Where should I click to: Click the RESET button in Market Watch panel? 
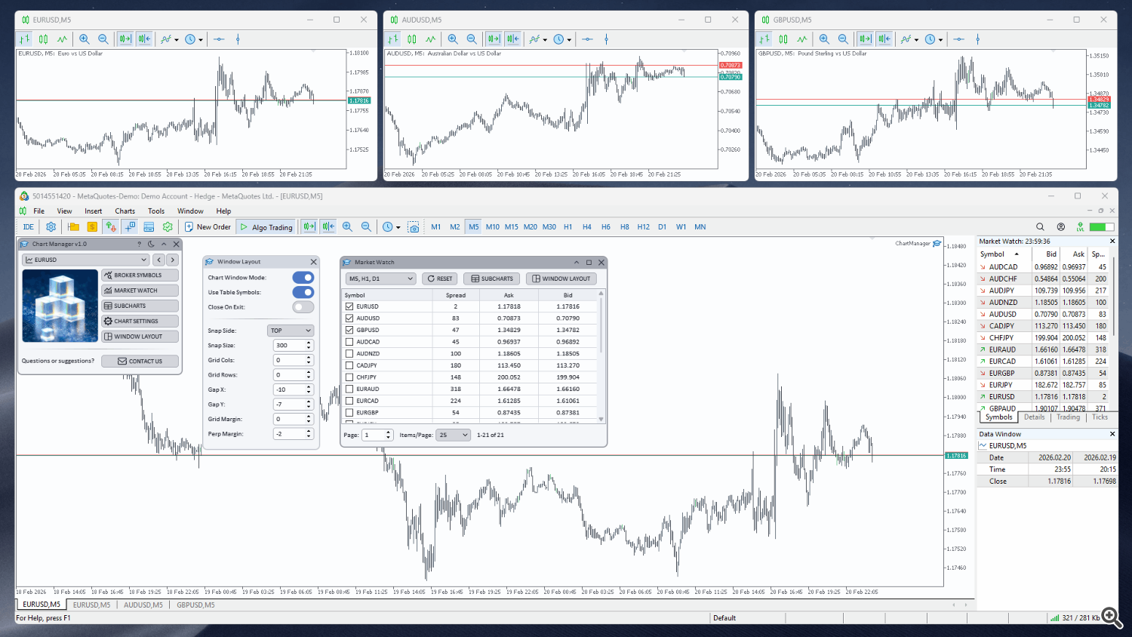click(x=440, y=278)
